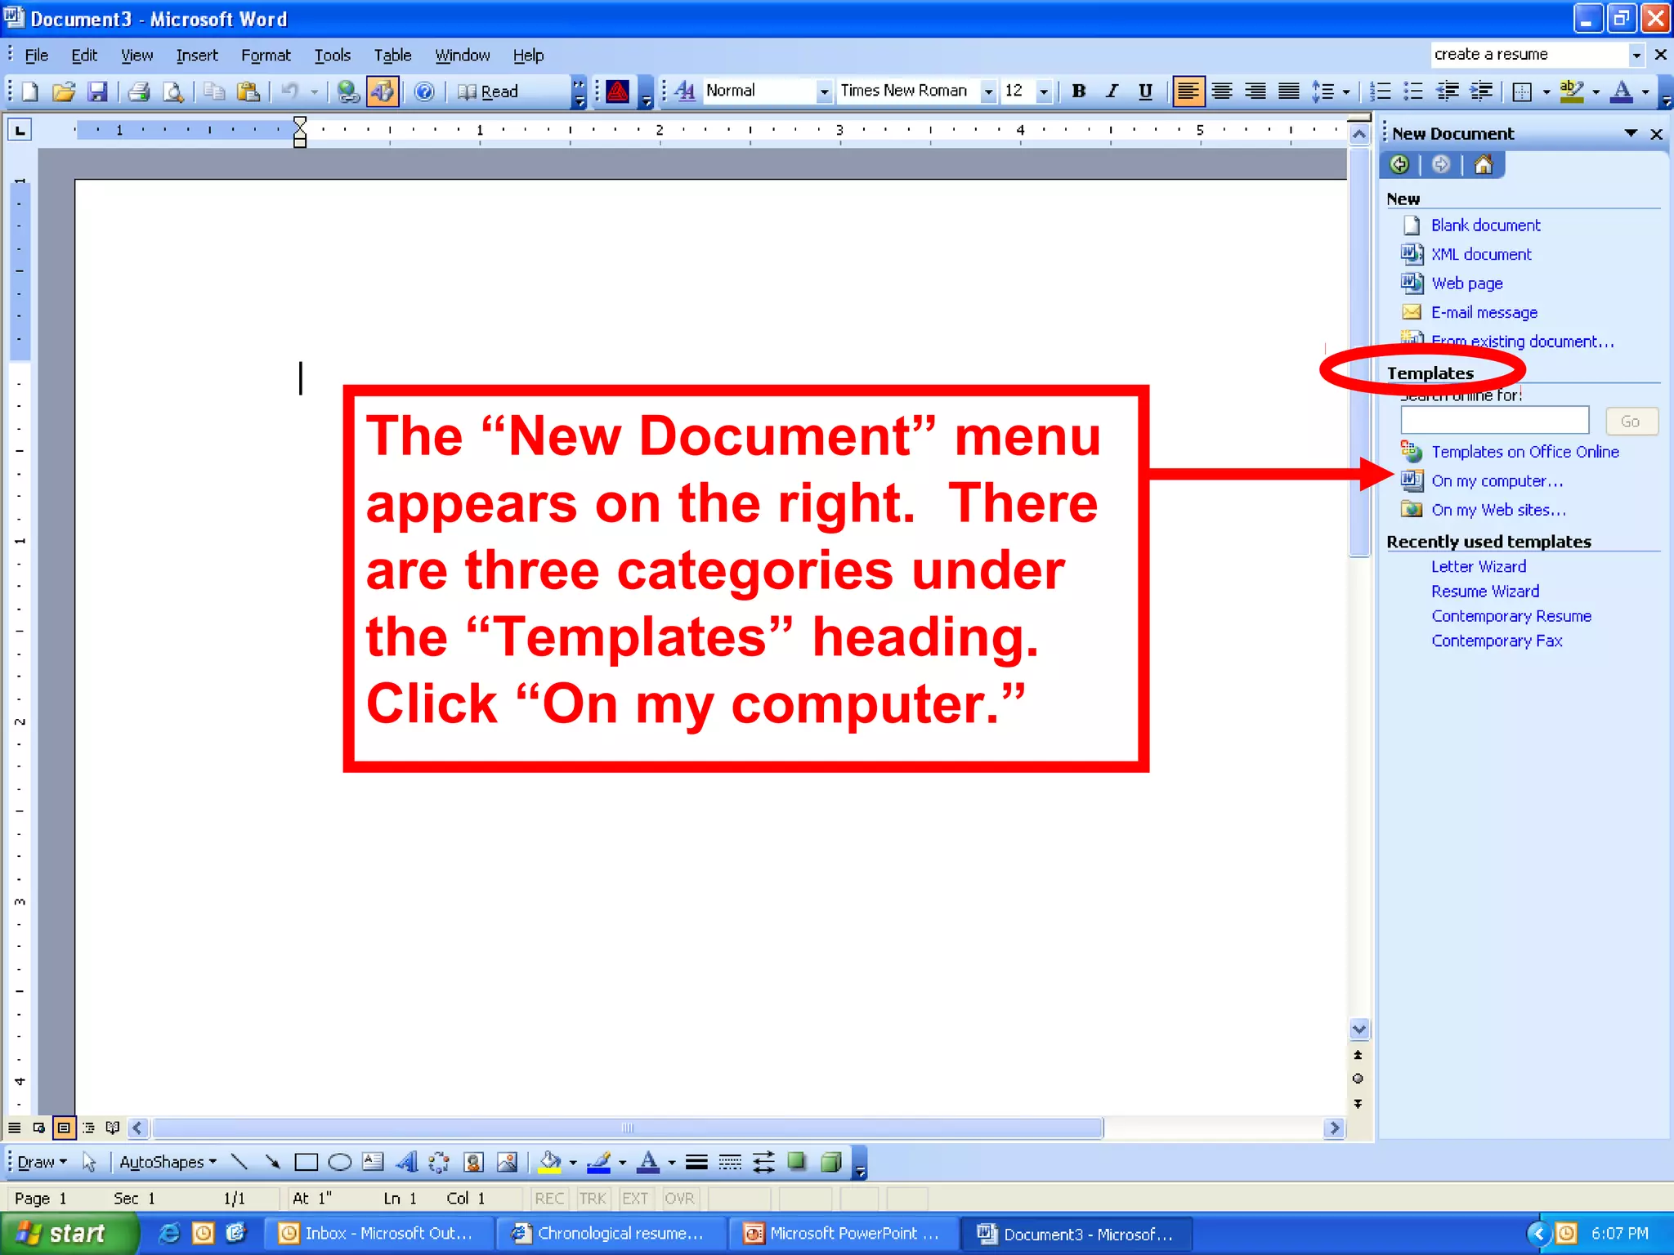Toggle Align Right paragraph alignment
Image resolution: width=1674 pixels, height=1255 pixels.
pyautogui.click(x=1255, y=91)
